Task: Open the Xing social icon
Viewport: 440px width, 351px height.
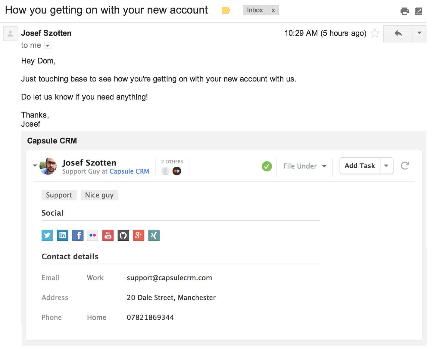Action: click(154, 235)
